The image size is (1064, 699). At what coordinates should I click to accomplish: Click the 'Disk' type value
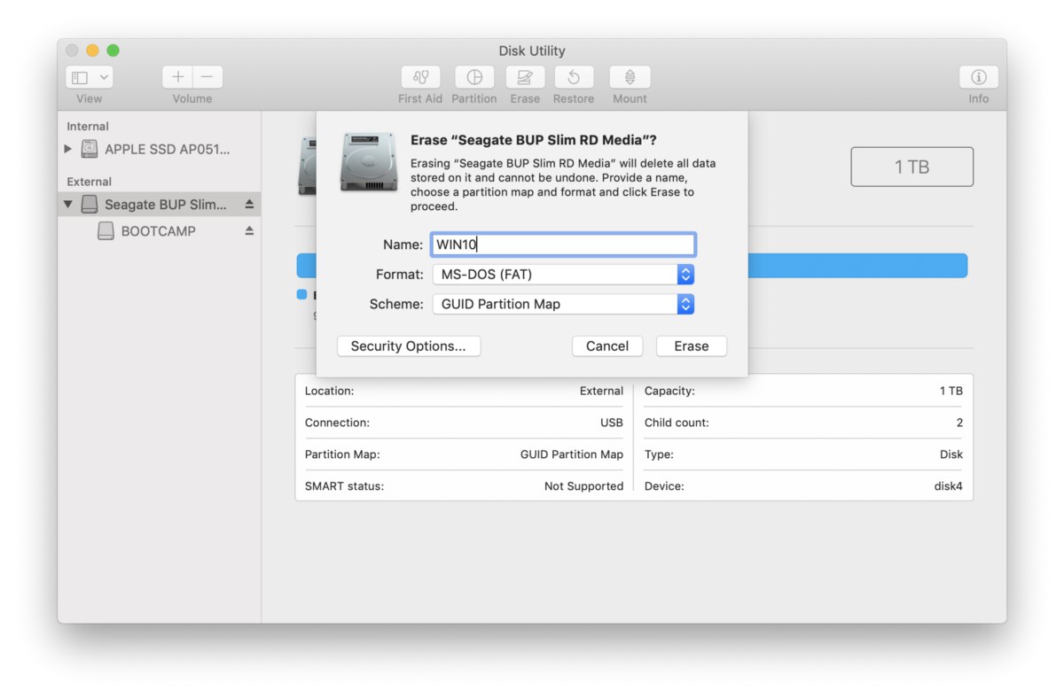coord(951,454)
